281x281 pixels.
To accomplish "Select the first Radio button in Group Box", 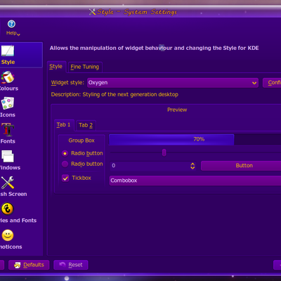I will [65, 153].
